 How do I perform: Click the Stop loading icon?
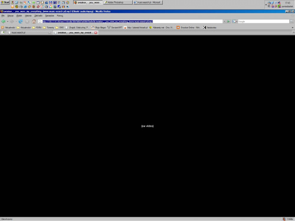27,21
